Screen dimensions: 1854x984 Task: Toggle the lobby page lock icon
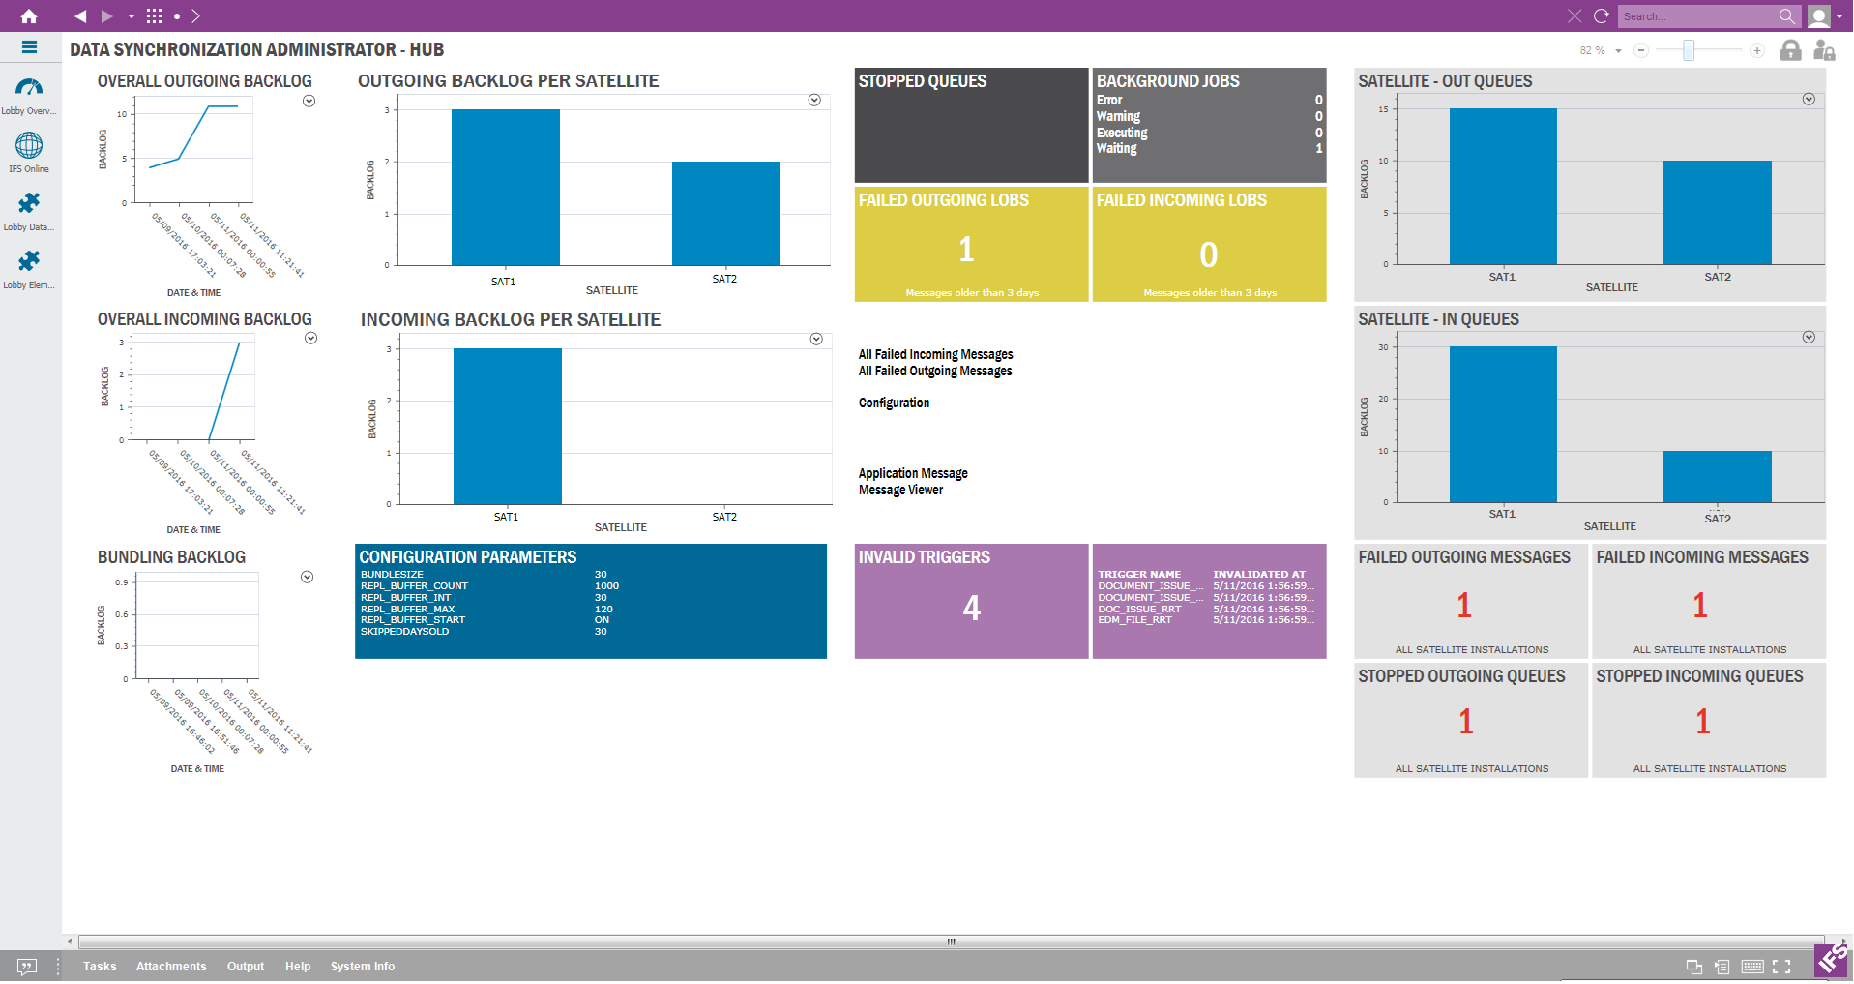click(x=1791, y=50)
